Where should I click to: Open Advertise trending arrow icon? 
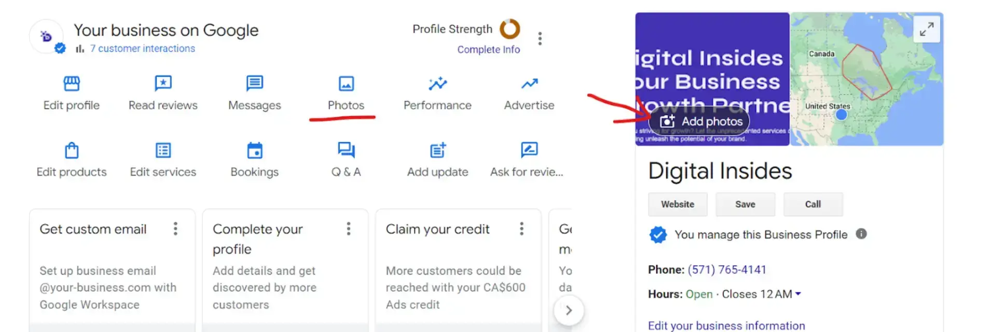(x=529, y=83)
